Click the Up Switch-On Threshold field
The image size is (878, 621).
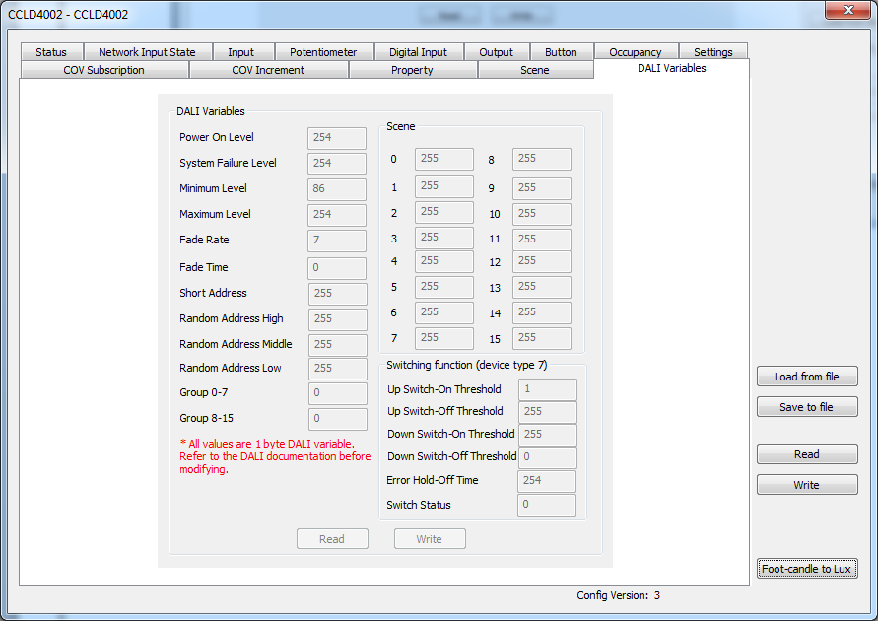(x=547, y=389)
